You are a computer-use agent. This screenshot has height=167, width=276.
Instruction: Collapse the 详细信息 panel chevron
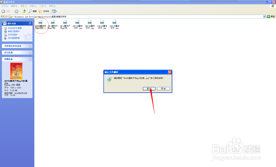point(30,59)
